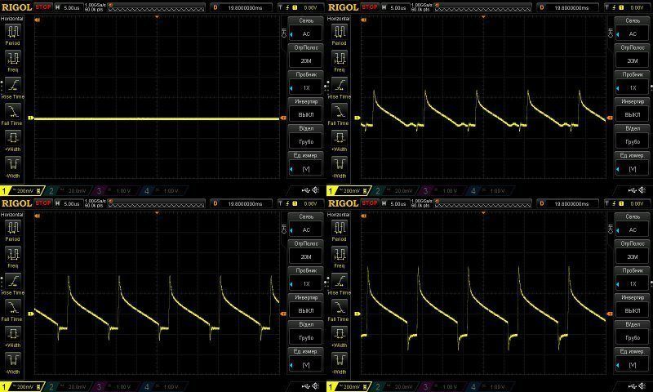Viewport: 653px width, 392px height.
Task: Open Связь AC coupling selector in bottom-left screen
Action: point(306,225)
